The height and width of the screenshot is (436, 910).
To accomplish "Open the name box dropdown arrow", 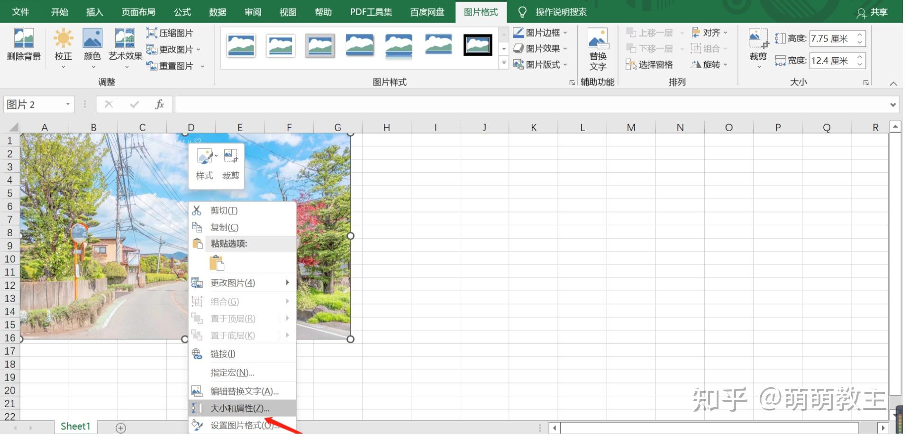I will coord(68,104).
